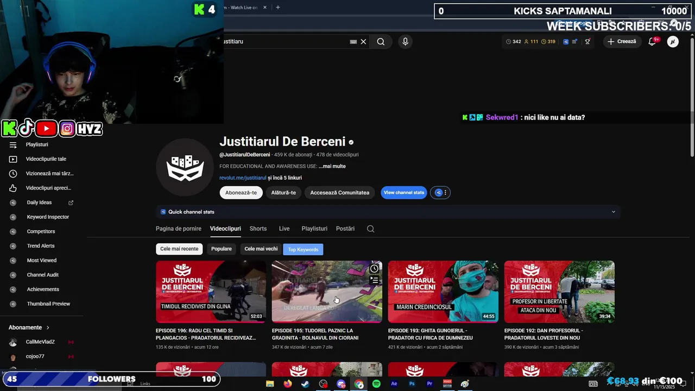Switch to Pagina de pornire tab
Screen dimensions: 695x391
179,229
